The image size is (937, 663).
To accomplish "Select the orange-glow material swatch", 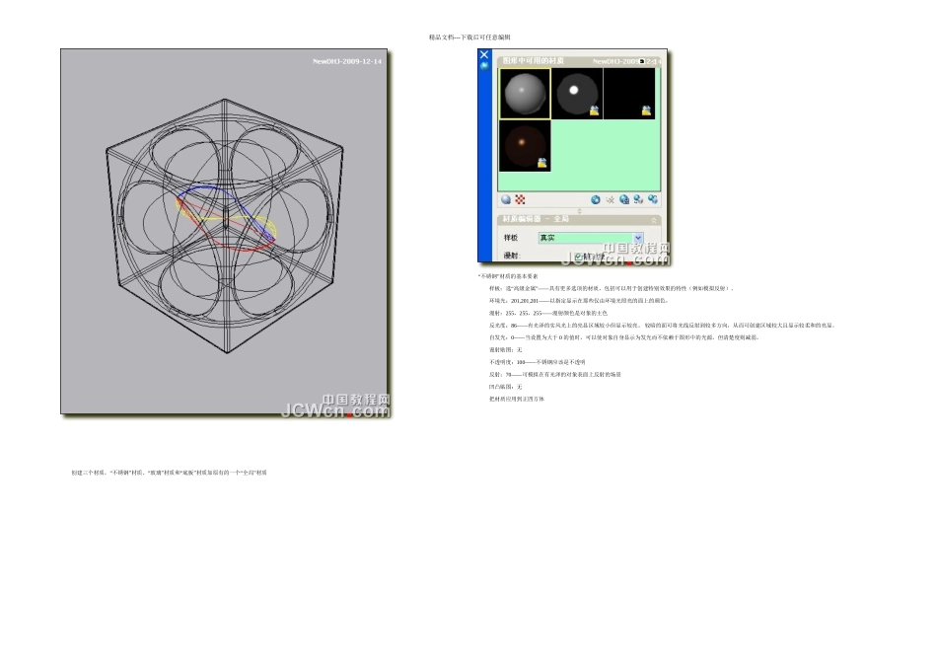I will [x=524, y=146].
